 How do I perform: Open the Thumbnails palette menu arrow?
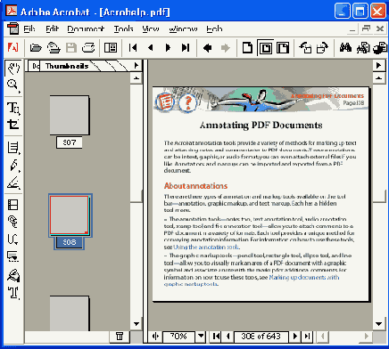point(137,65)
